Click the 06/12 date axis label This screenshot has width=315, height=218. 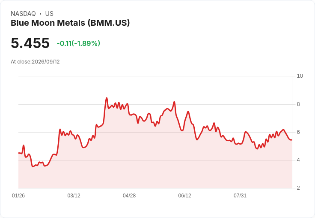(184, 196)
